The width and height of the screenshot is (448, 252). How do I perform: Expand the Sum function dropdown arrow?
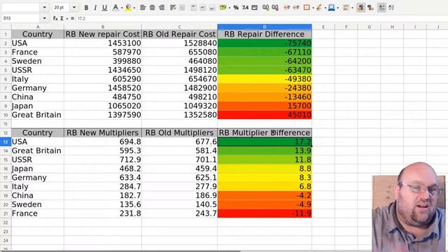click(x=67, y=19)
